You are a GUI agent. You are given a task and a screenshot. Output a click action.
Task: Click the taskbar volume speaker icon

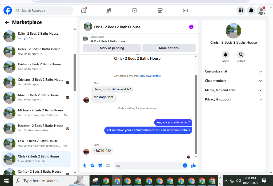click(x=239, y=181)
